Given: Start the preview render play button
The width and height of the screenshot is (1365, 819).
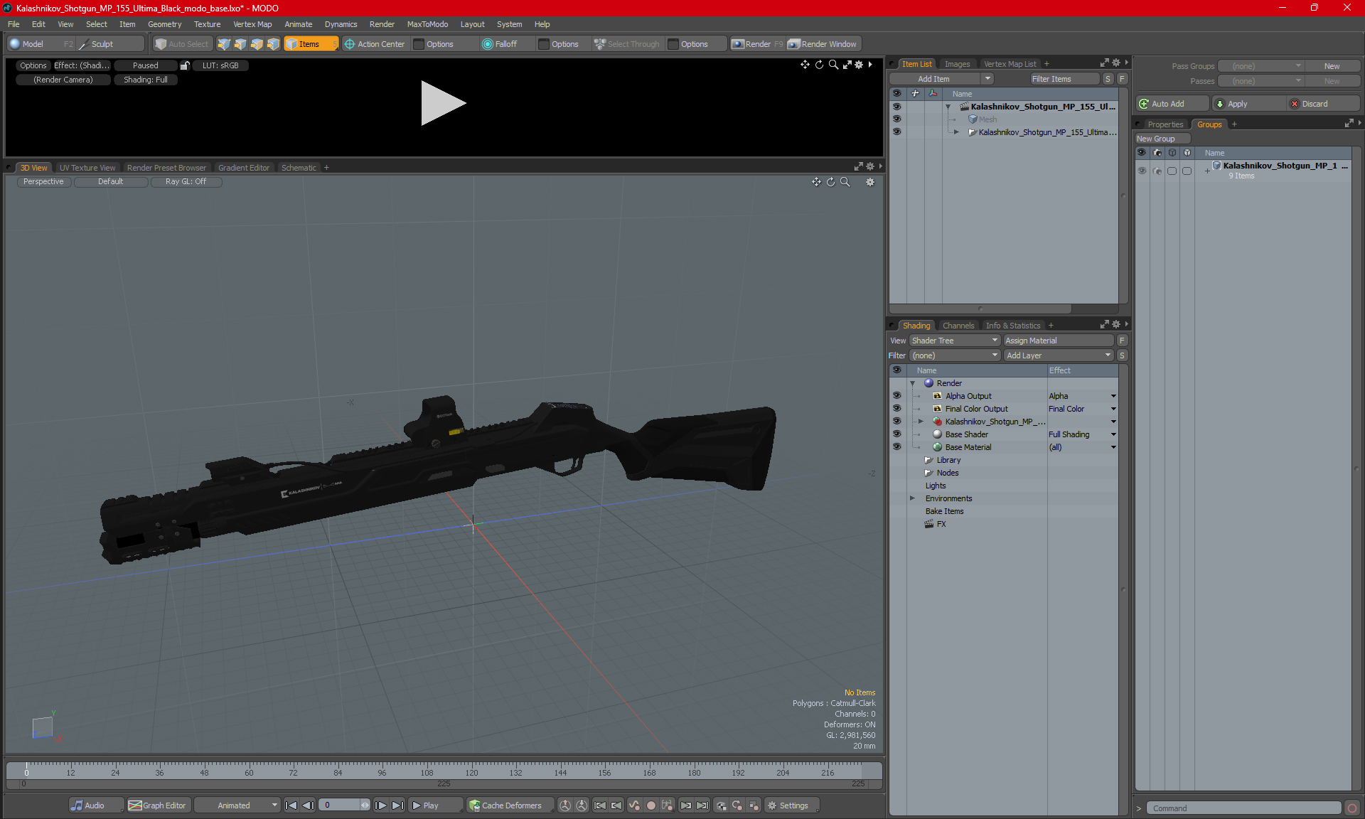Looking at the screenshot, I should click(442, 103).
